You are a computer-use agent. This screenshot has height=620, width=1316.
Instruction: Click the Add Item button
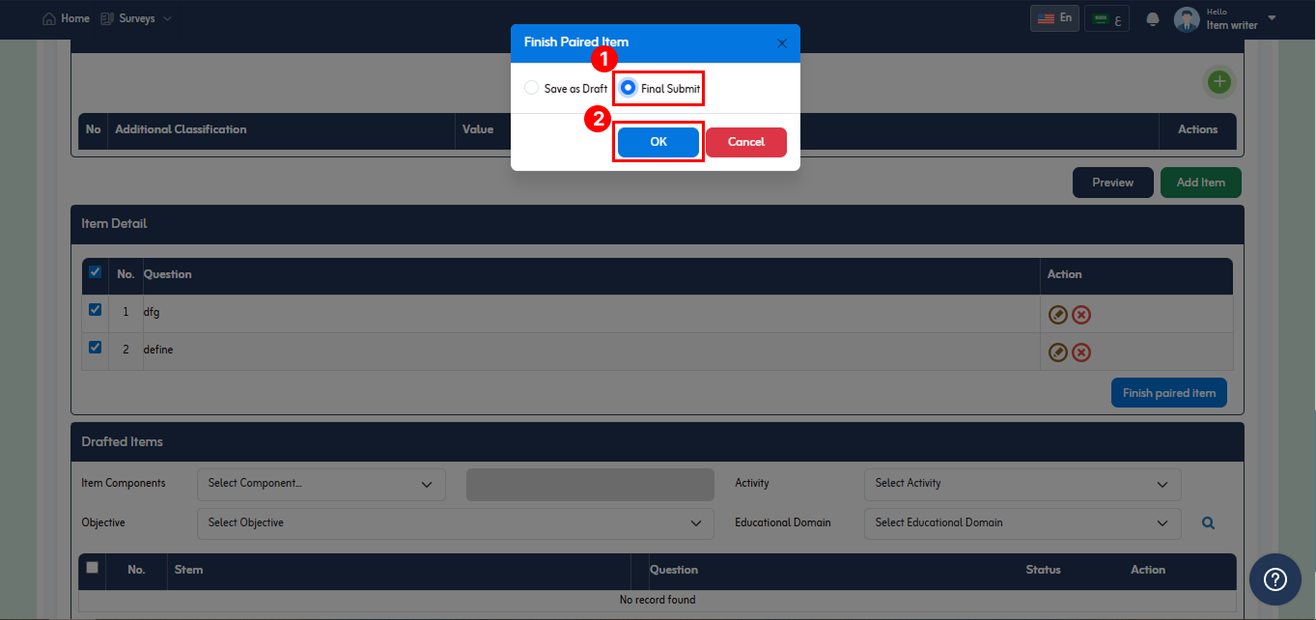coord(1201,183)
